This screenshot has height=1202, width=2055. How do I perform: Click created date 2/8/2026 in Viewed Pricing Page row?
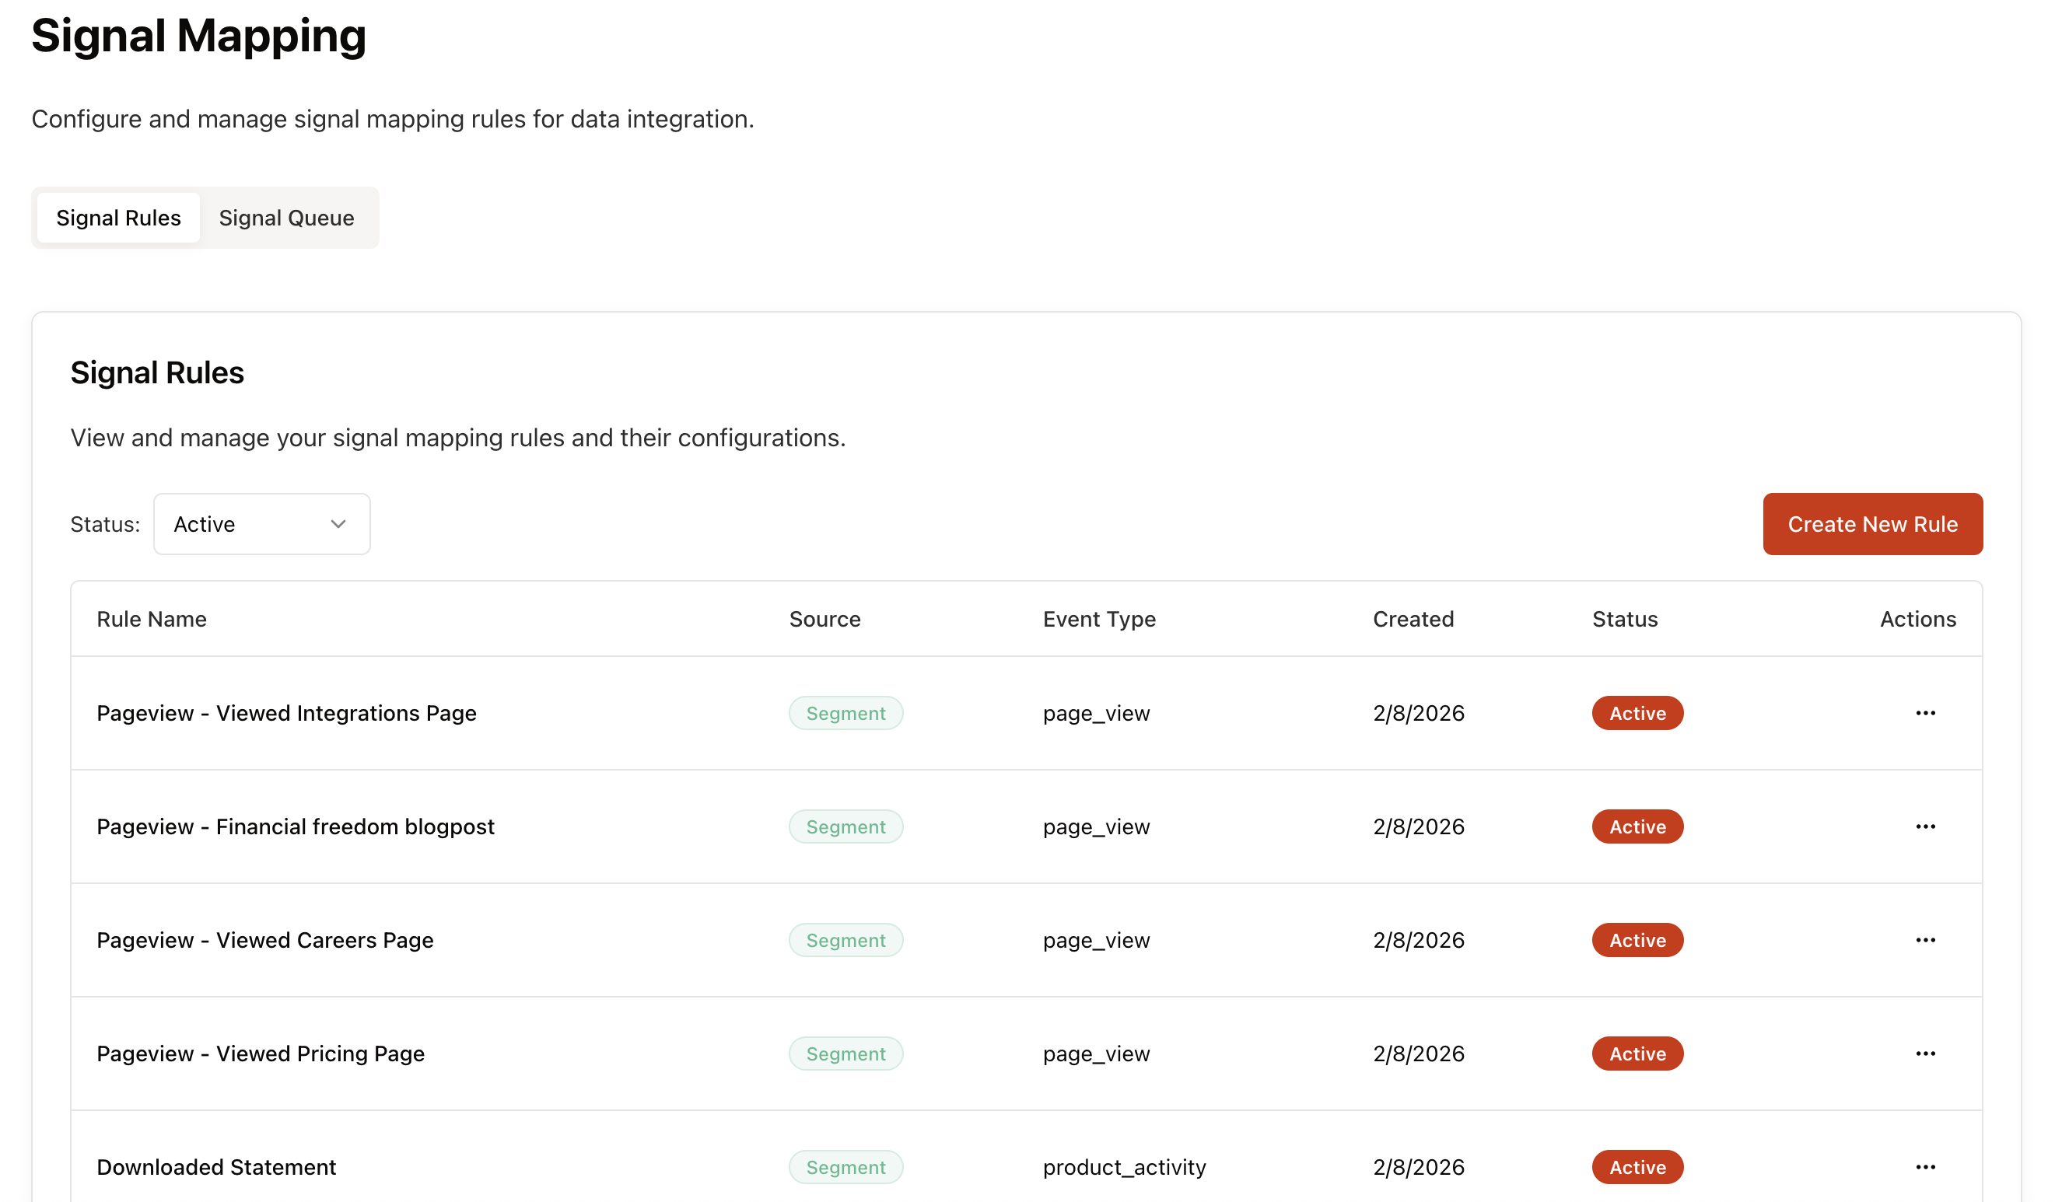pos(1419,1053)
